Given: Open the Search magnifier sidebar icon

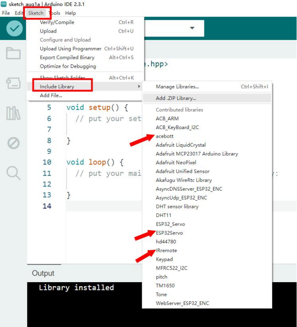Looking at the screenshot, I should point(13,173).
